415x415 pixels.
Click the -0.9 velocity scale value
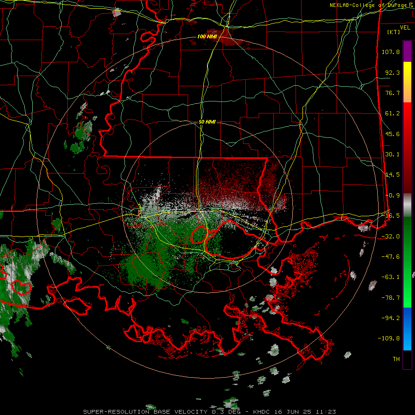pyautogui.click(x=392, y=196)
